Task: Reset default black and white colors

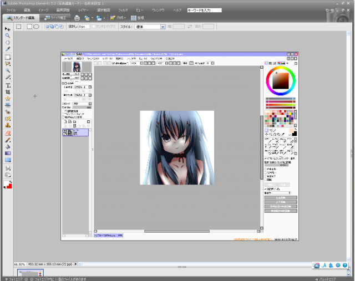Action: [x=5, y=187]
